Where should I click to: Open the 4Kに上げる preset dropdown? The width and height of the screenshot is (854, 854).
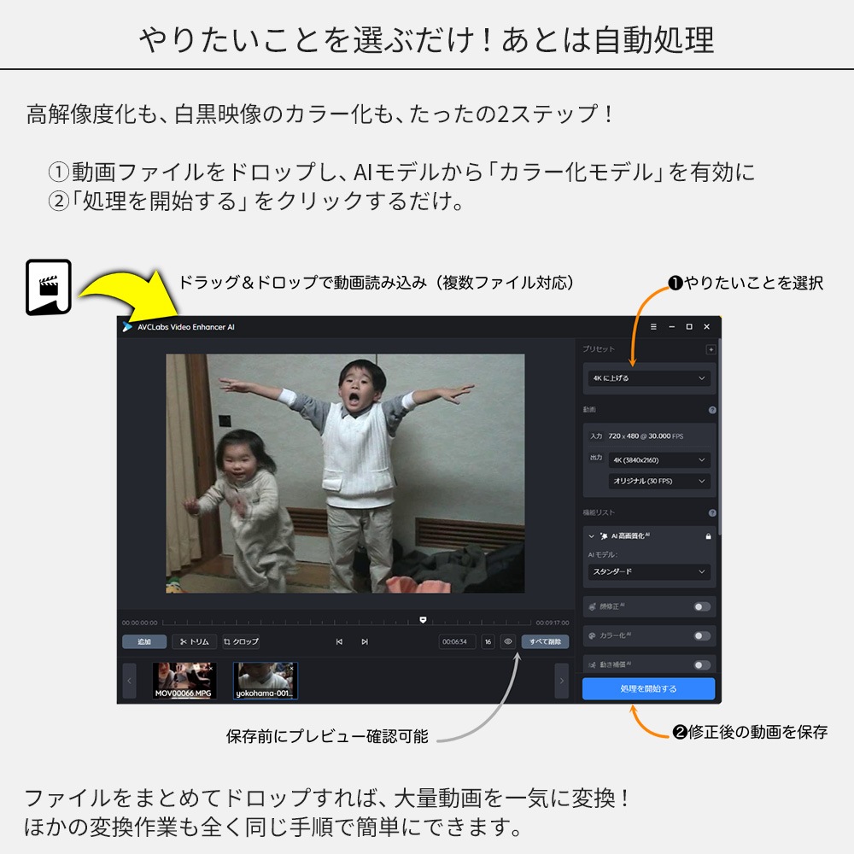[649, 377]
